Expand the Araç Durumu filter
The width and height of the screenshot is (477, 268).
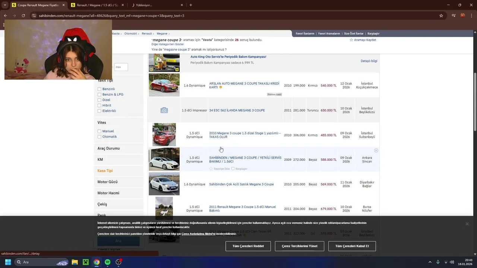click(109, 148)
